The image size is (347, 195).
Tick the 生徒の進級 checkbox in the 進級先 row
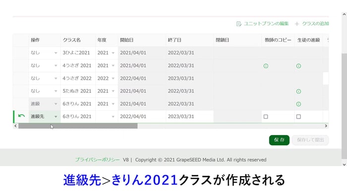click(298, 117)
